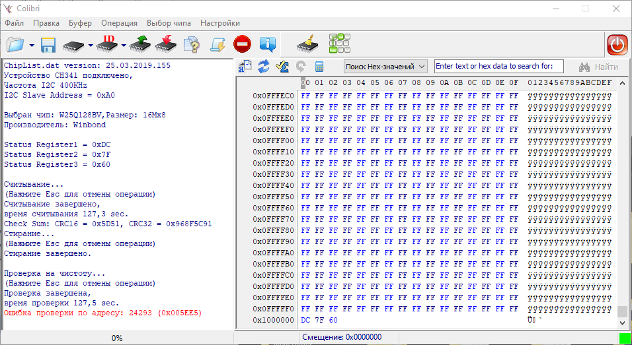Screen dimensions: 632x345
Task: Click the verify/compare documents icon
Action: (192, 45)
